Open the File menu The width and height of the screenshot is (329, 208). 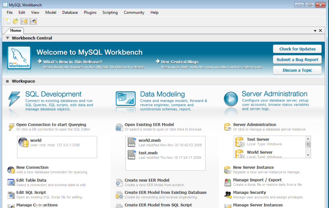point(10,12)
